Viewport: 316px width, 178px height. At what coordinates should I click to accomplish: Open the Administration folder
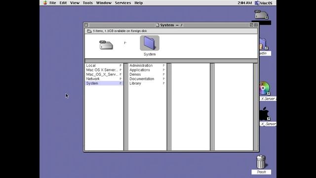(x=147, y=65)
